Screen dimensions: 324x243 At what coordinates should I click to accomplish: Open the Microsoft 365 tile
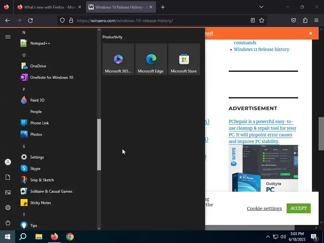point(118,59)
